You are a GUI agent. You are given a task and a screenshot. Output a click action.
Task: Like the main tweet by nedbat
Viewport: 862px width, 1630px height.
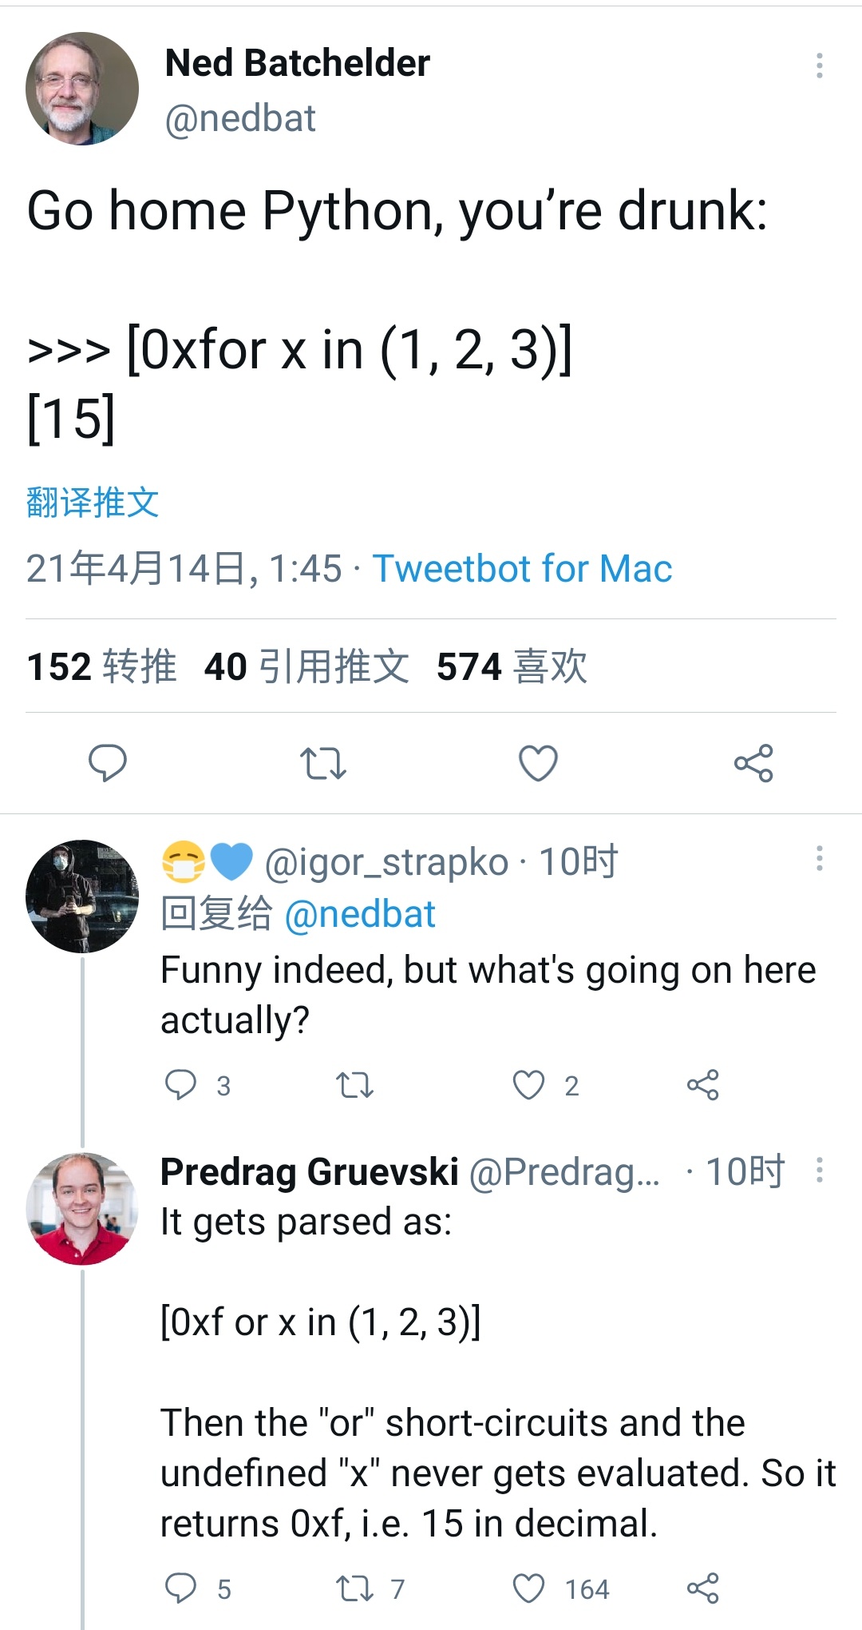538,763
